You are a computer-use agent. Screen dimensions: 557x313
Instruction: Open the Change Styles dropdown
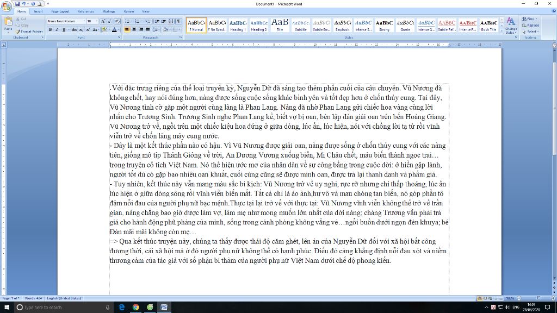511,25
